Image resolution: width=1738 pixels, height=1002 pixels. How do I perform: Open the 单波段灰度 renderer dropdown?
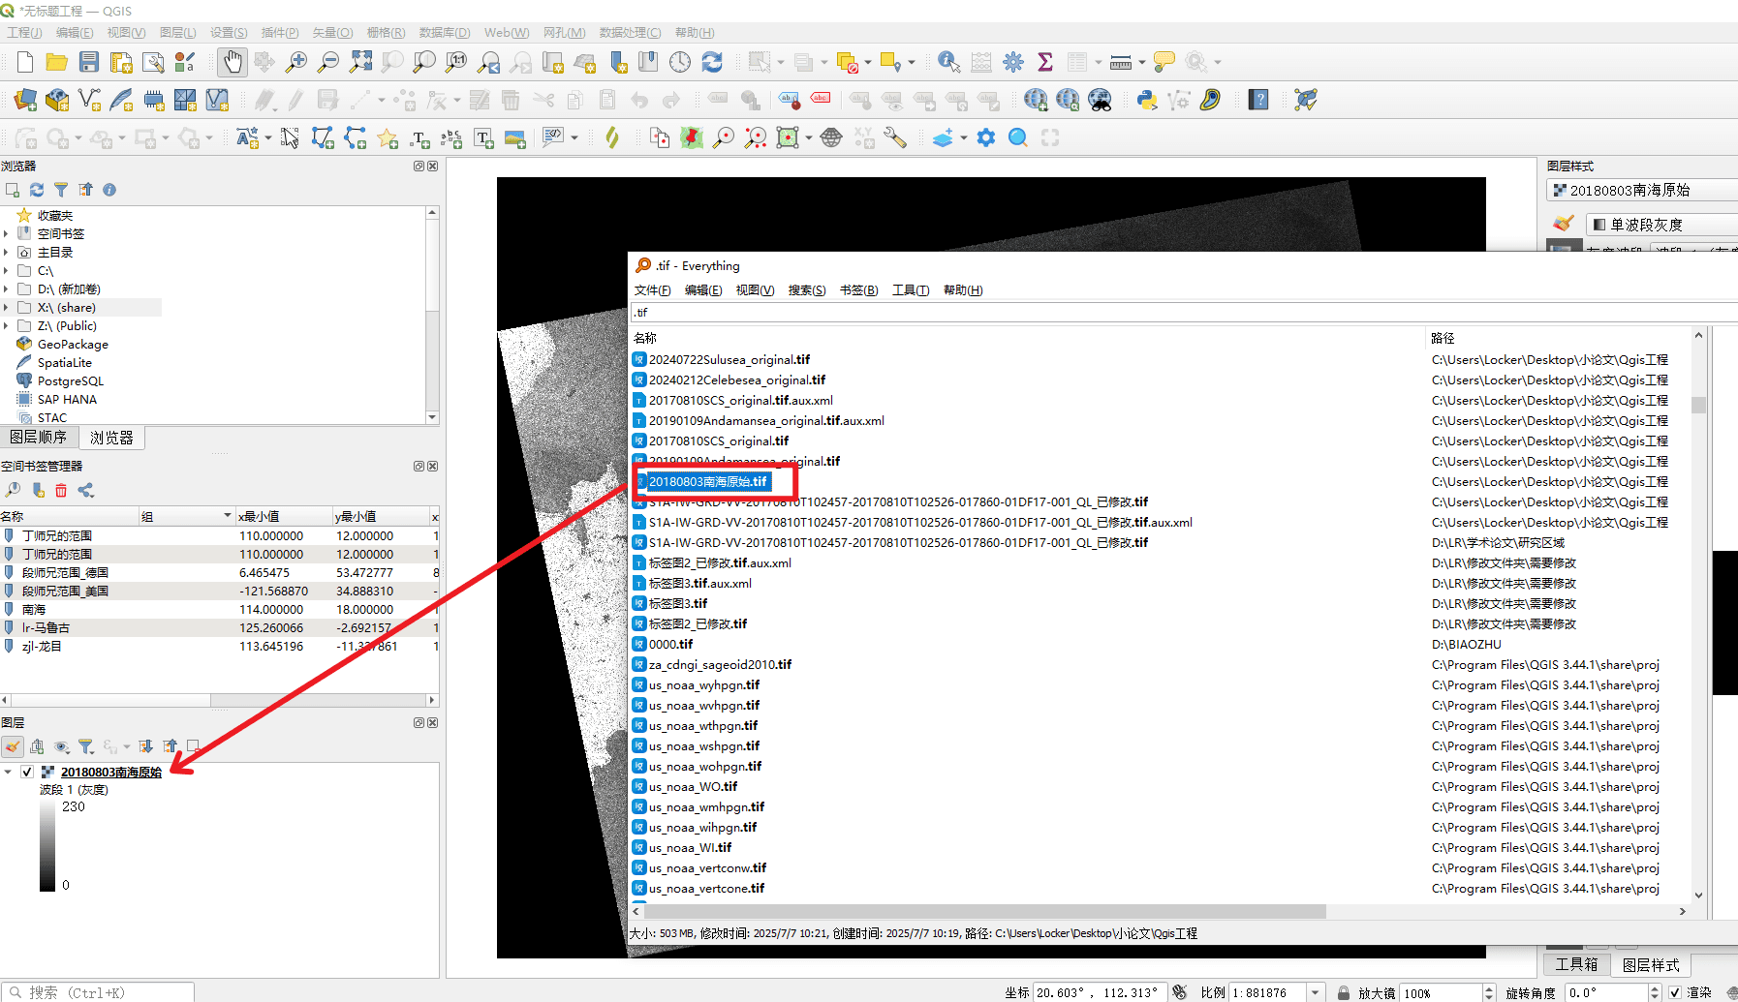1661,225
